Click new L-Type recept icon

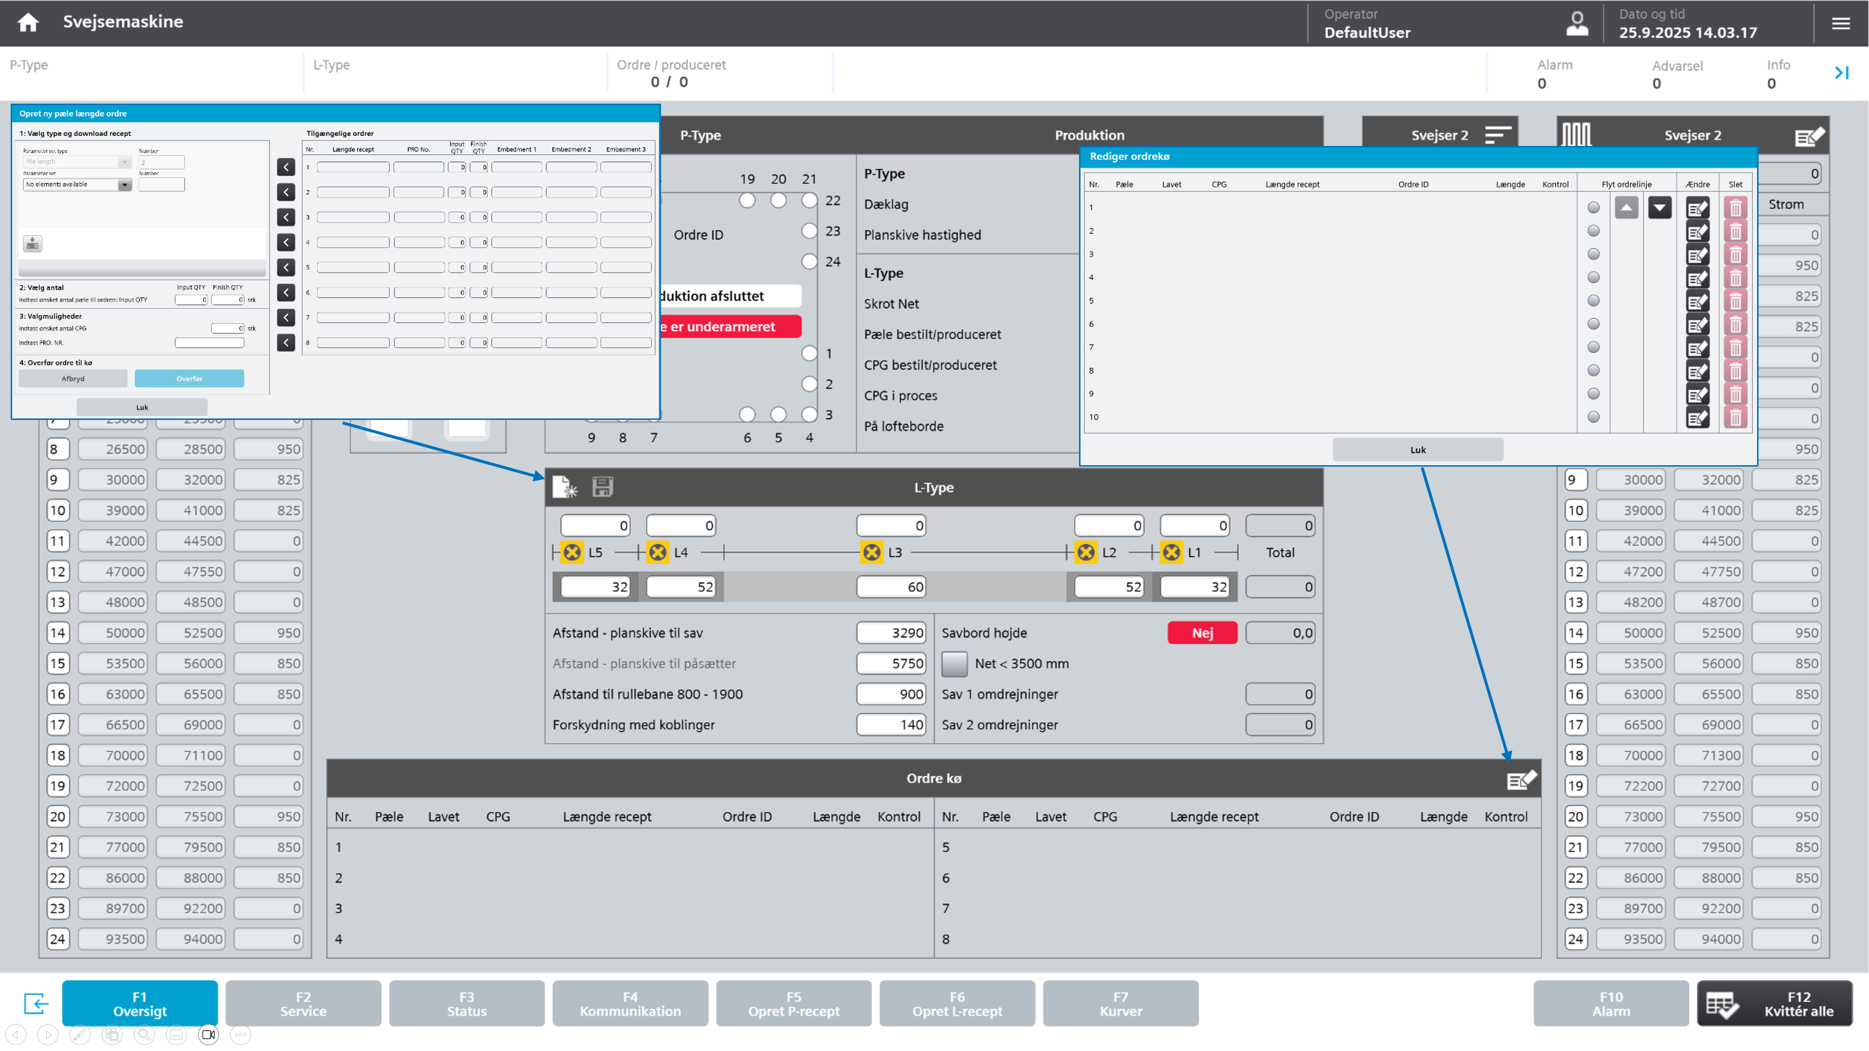pos(565,487)
